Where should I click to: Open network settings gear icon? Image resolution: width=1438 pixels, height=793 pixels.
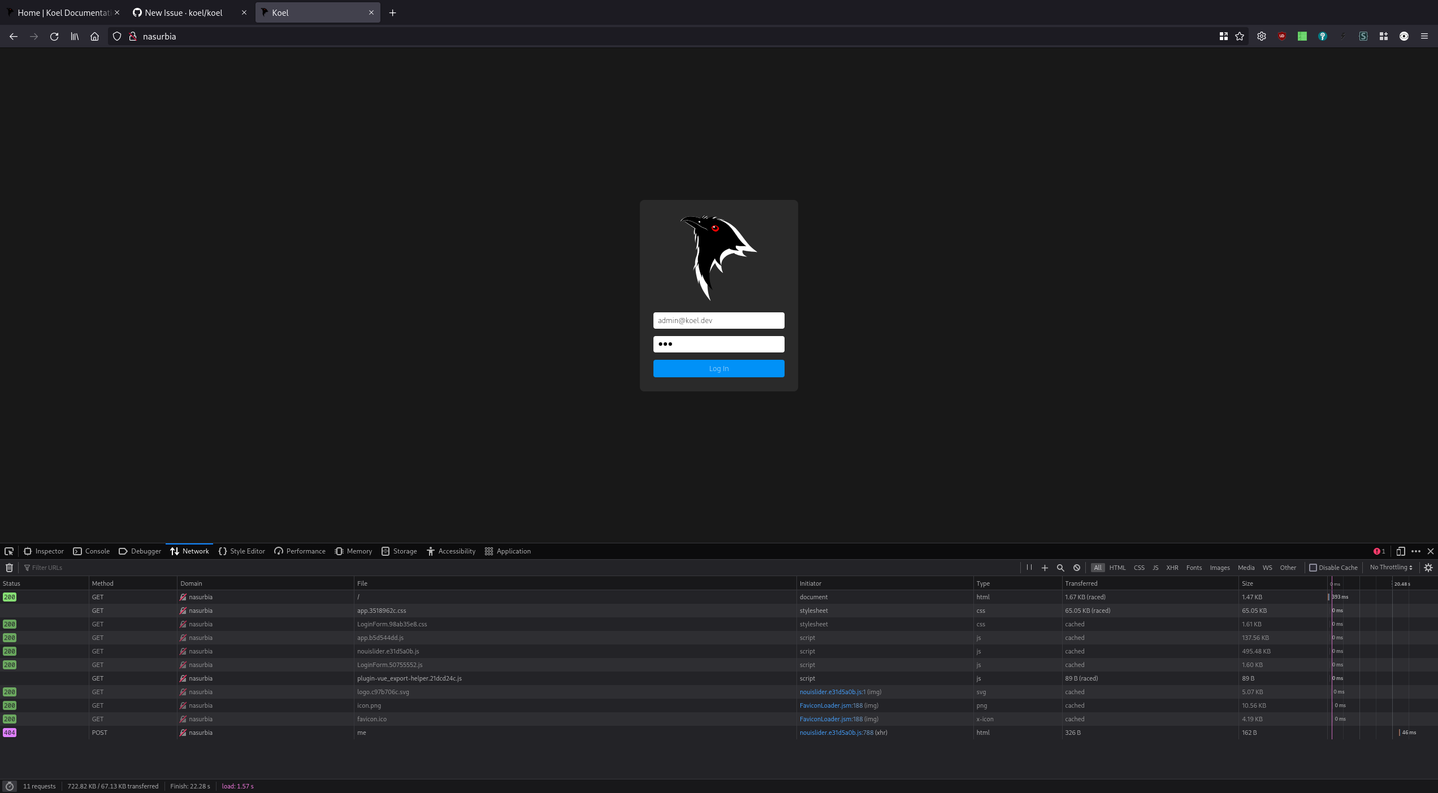(x=1428, y=568)
